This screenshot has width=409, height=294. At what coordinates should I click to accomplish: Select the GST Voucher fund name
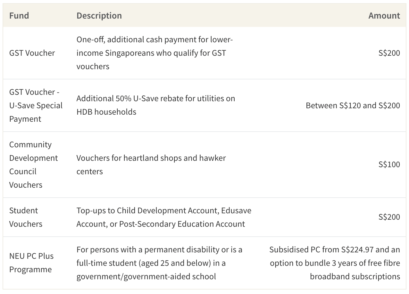click(32, 53)
